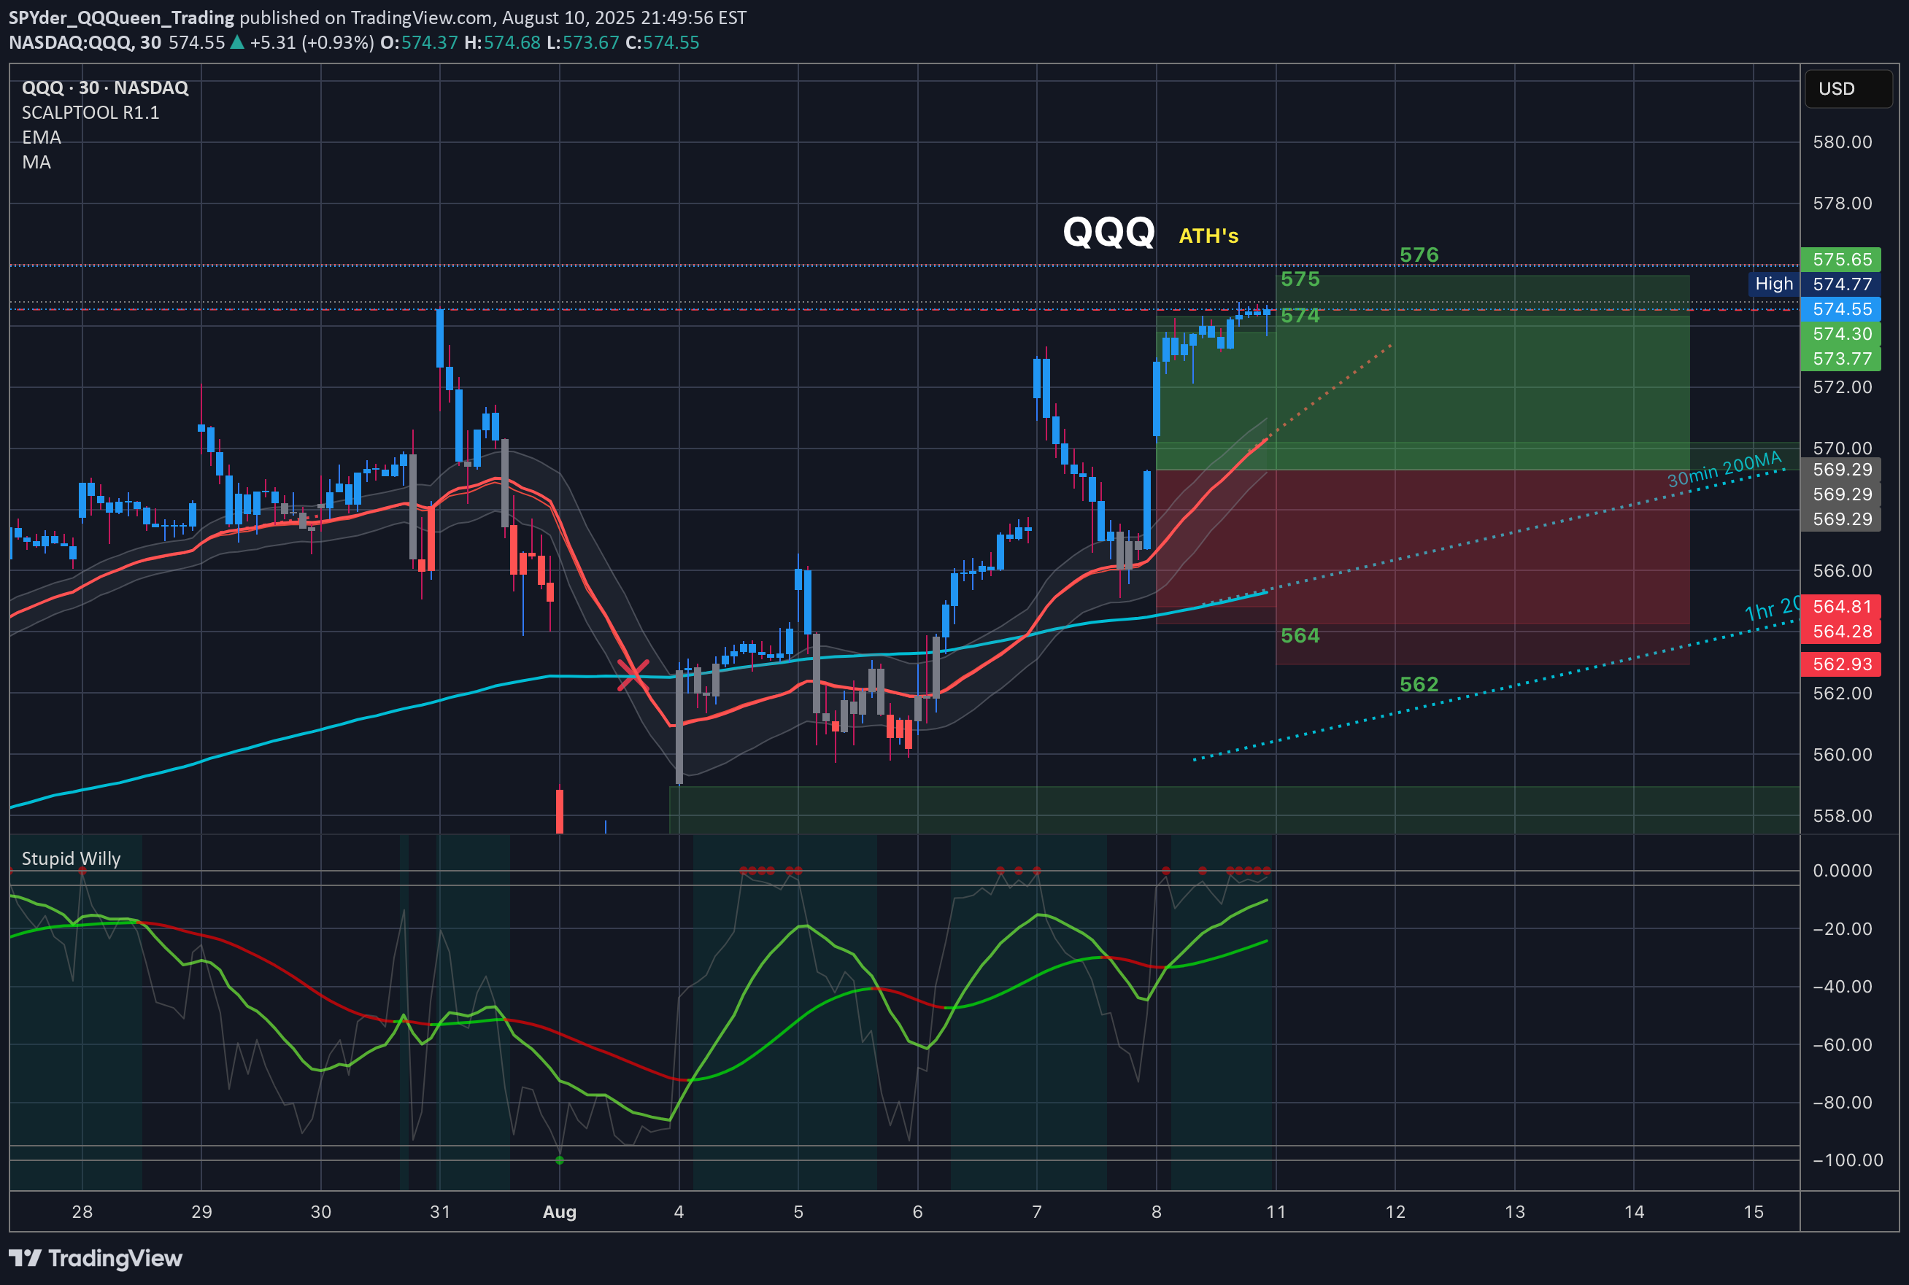This screenshot has height=1285, width=1909.
Task: Click the green 564 level label
Action: click(1300, 635)
